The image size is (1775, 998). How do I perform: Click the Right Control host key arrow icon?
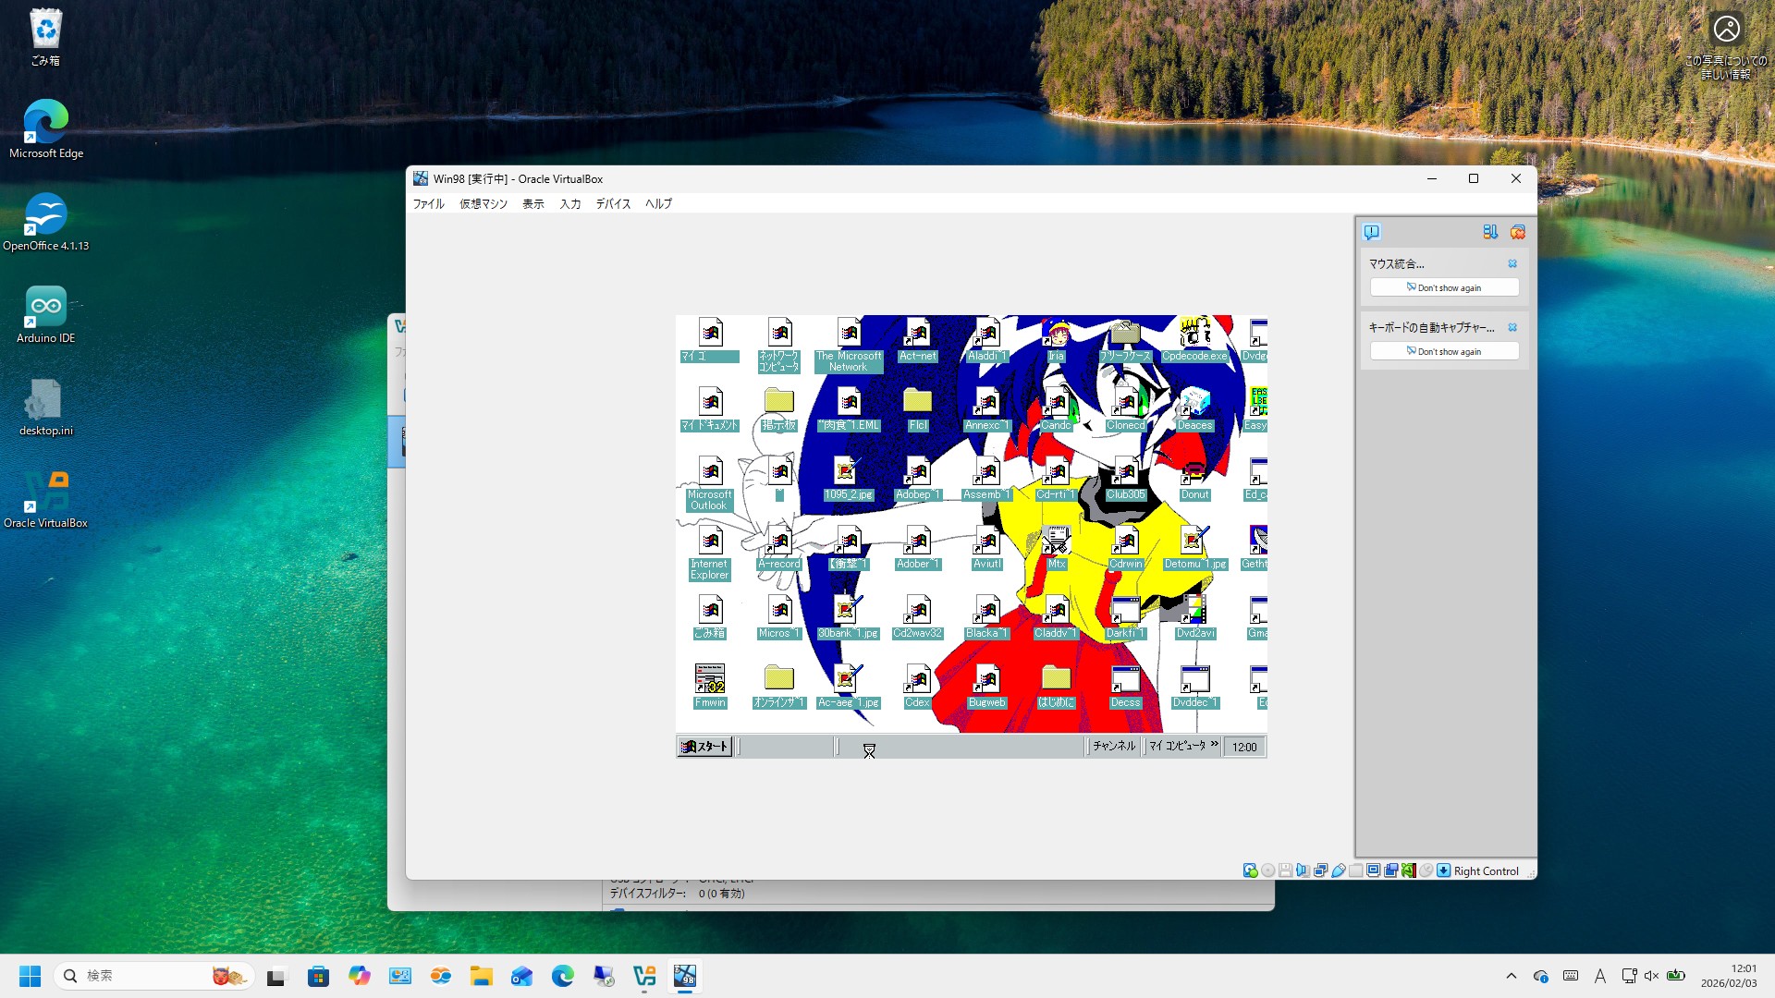coord(1443,870)
